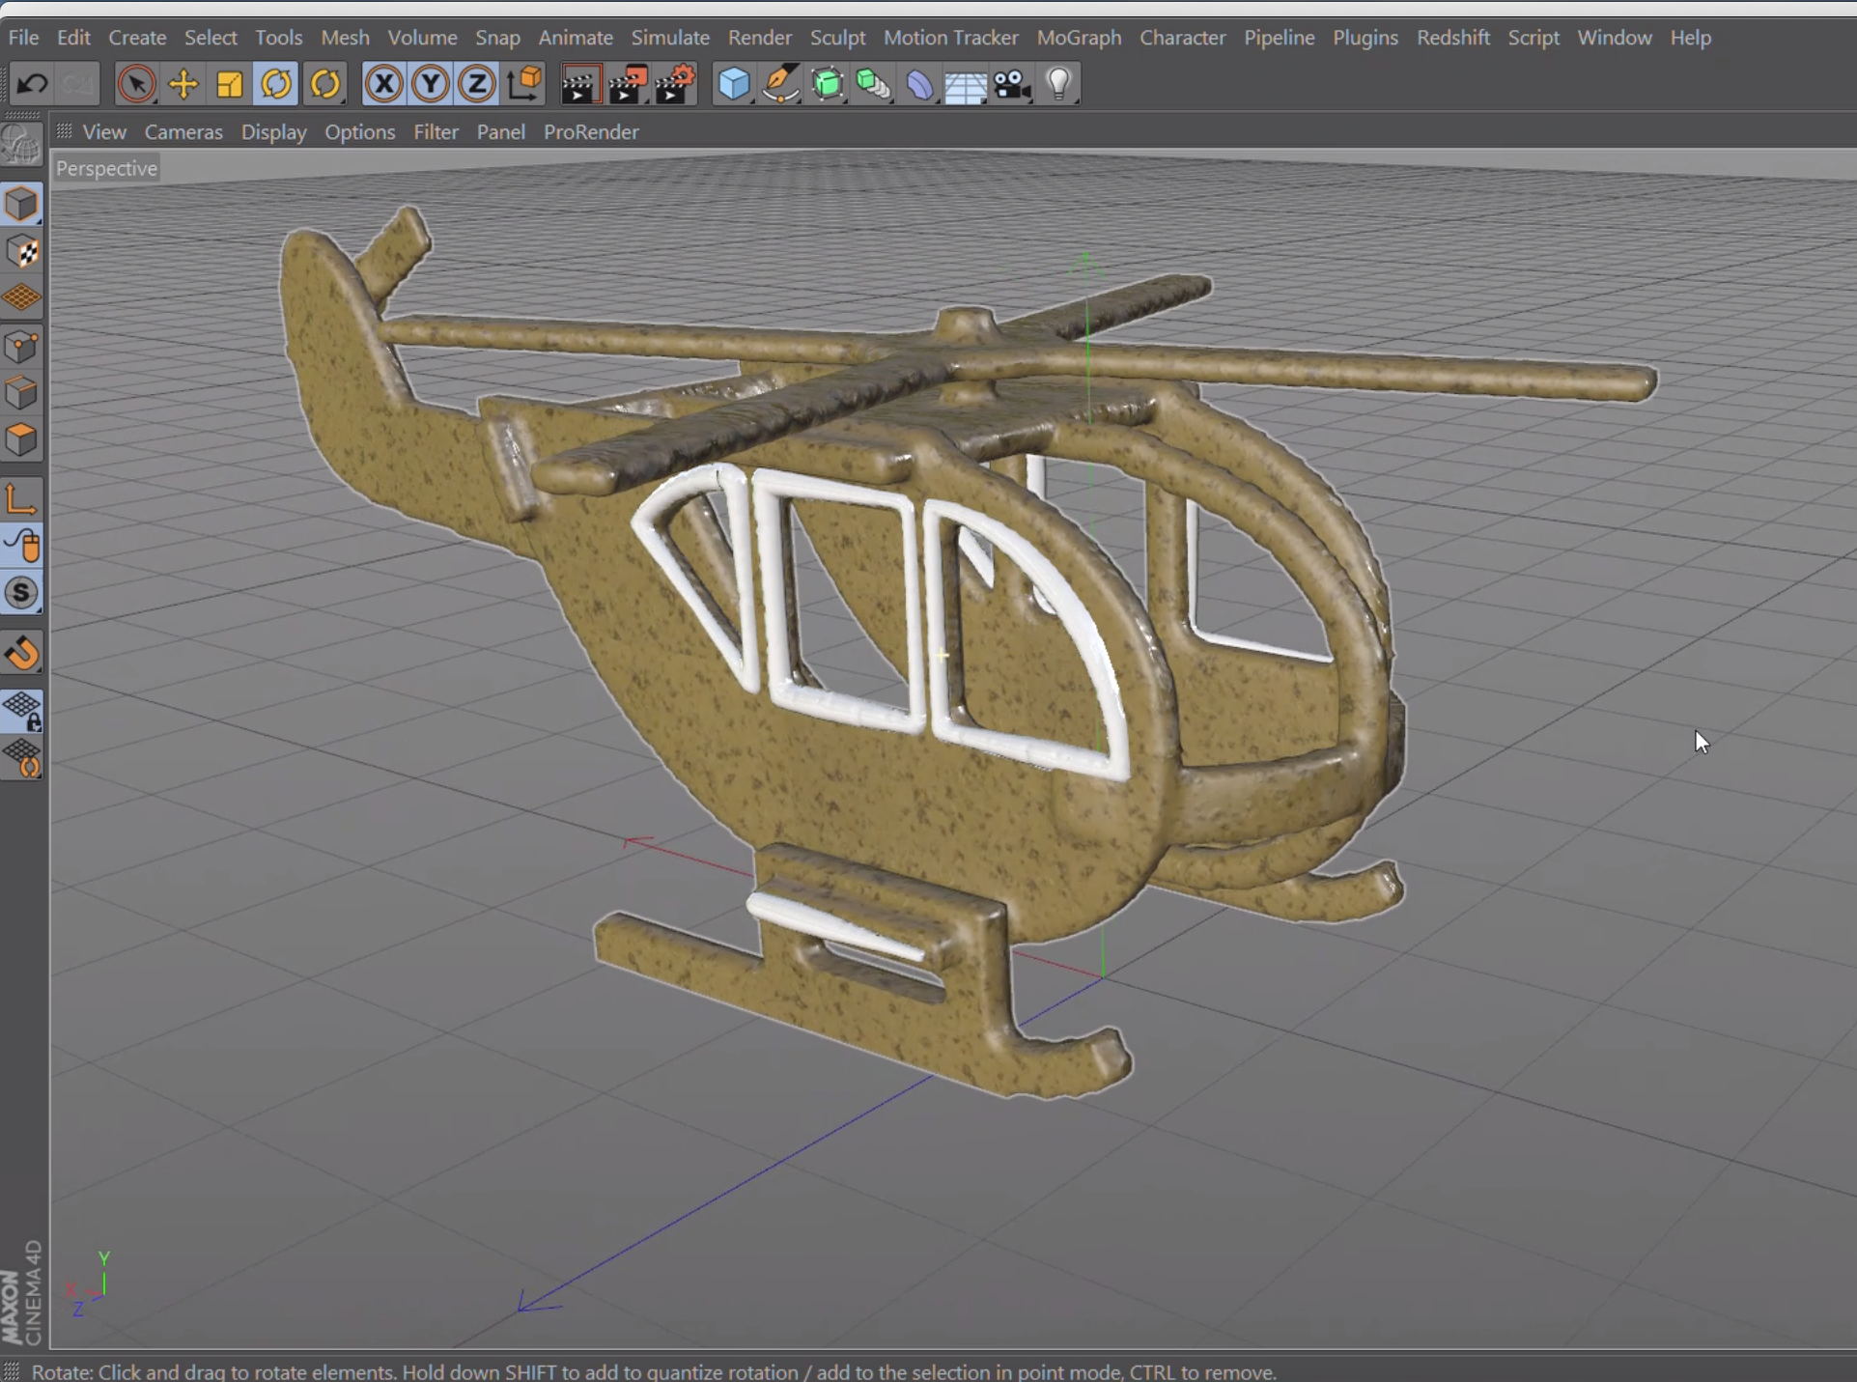
Task: Render to Picture Viewer icon
Action: click(628, 84)
